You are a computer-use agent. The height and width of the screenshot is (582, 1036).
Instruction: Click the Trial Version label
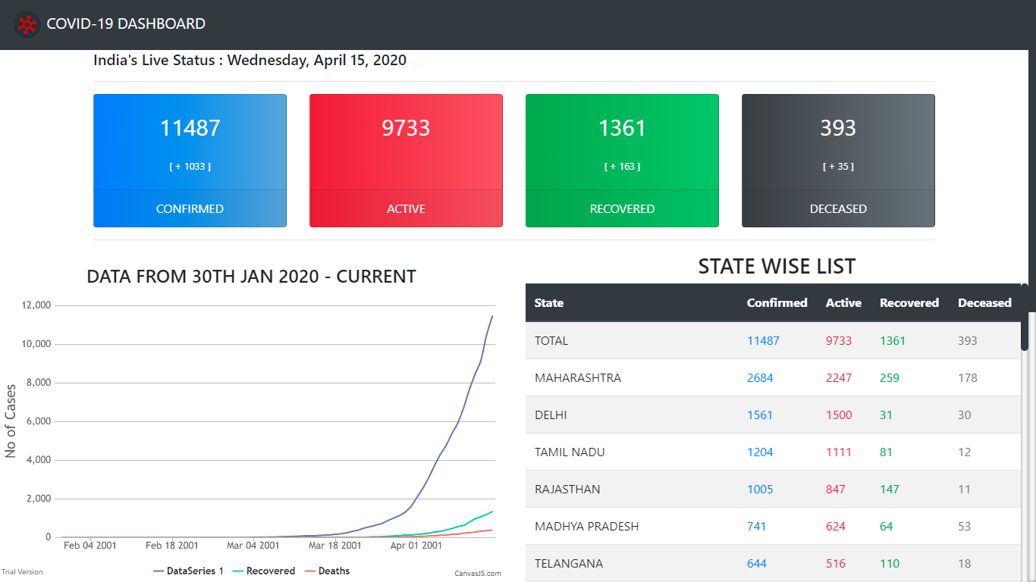pyautogui.click(x=22, y=571)
